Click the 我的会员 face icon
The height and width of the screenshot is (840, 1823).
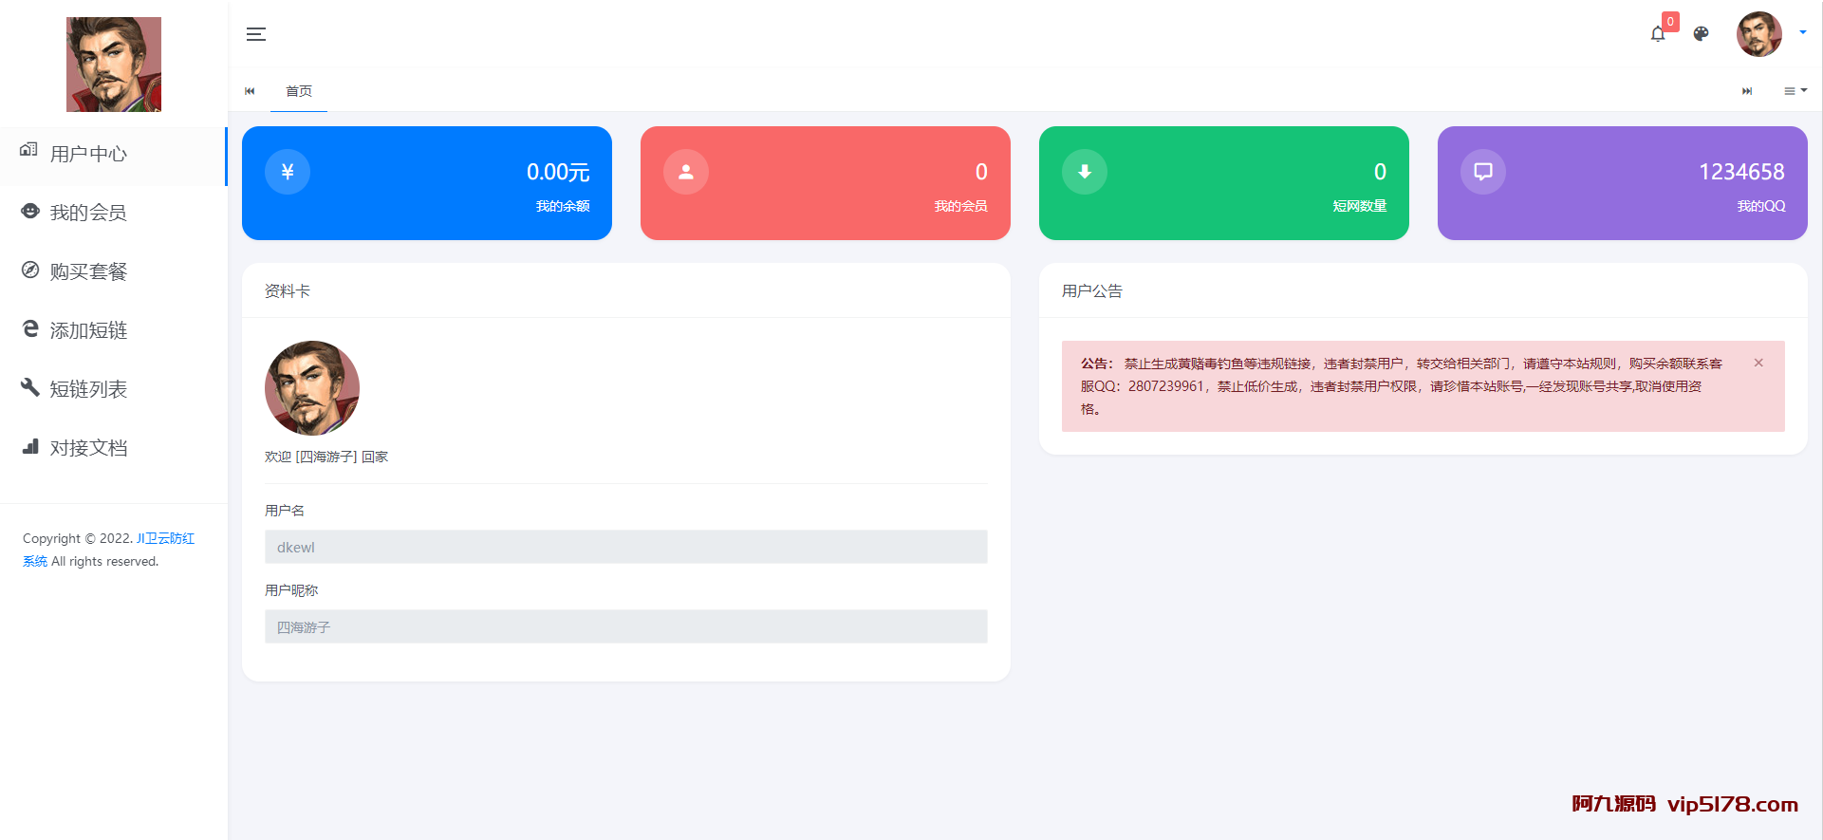pyautogui.click(x=30, y=211)
